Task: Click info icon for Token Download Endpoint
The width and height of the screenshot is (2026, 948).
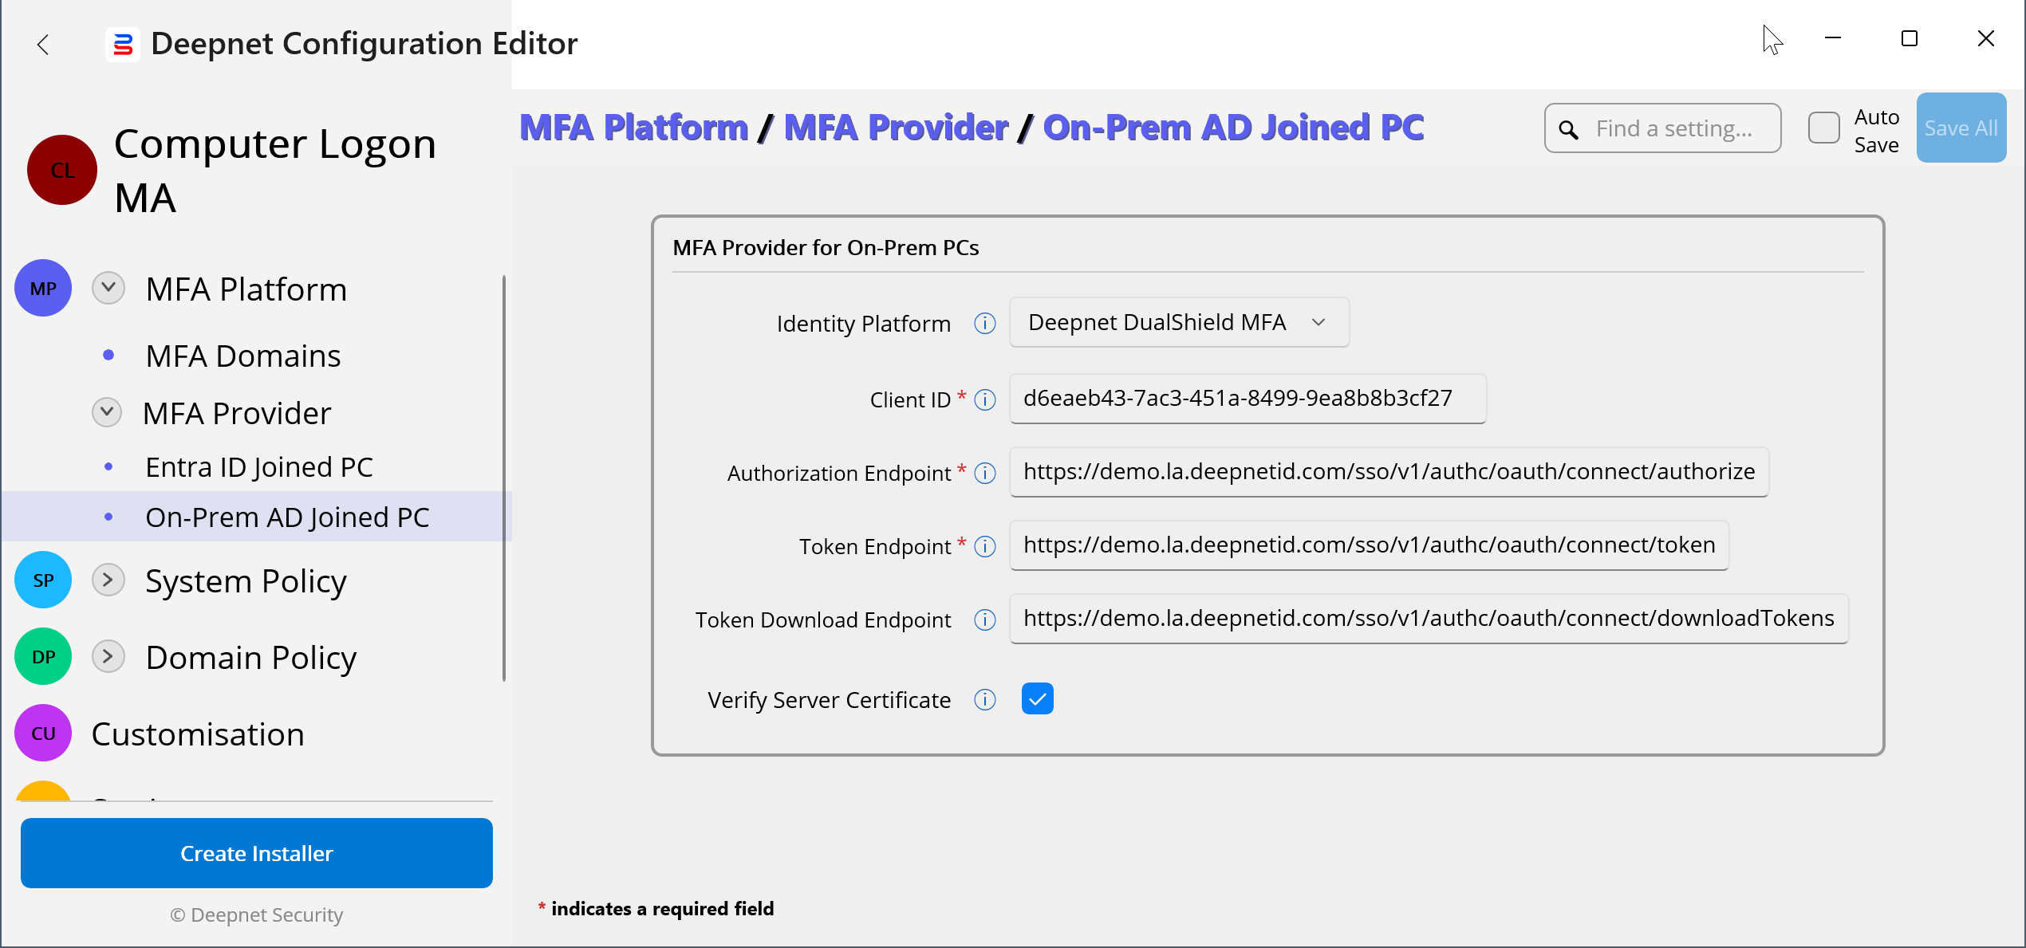Action: pos(985,620)
